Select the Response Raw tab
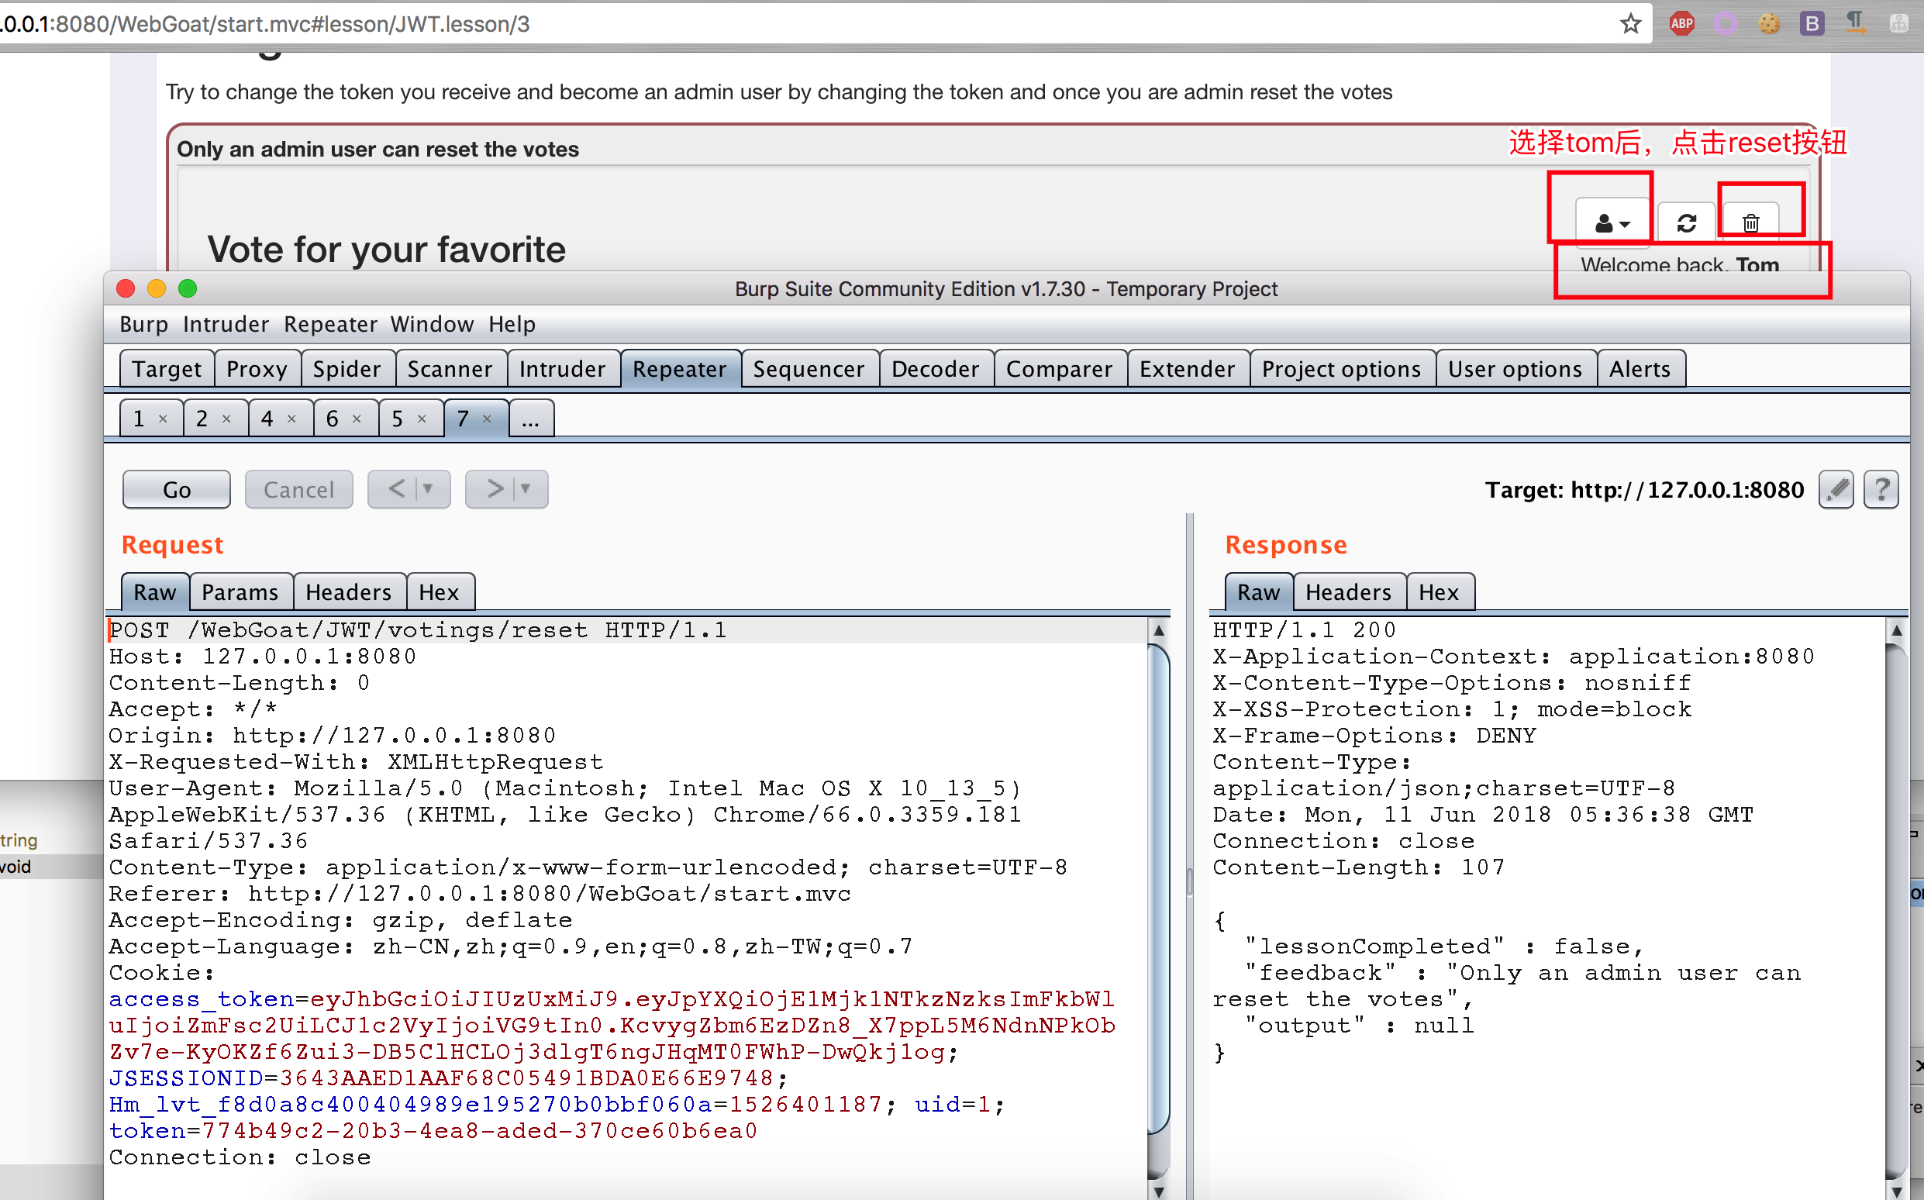This screenshot has width=1924, height=1200. (x=1258, y=592)
